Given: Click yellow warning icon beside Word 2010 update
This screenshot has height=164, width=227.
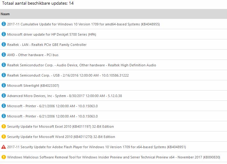Looking at the screenshot, I should [4, 137].
